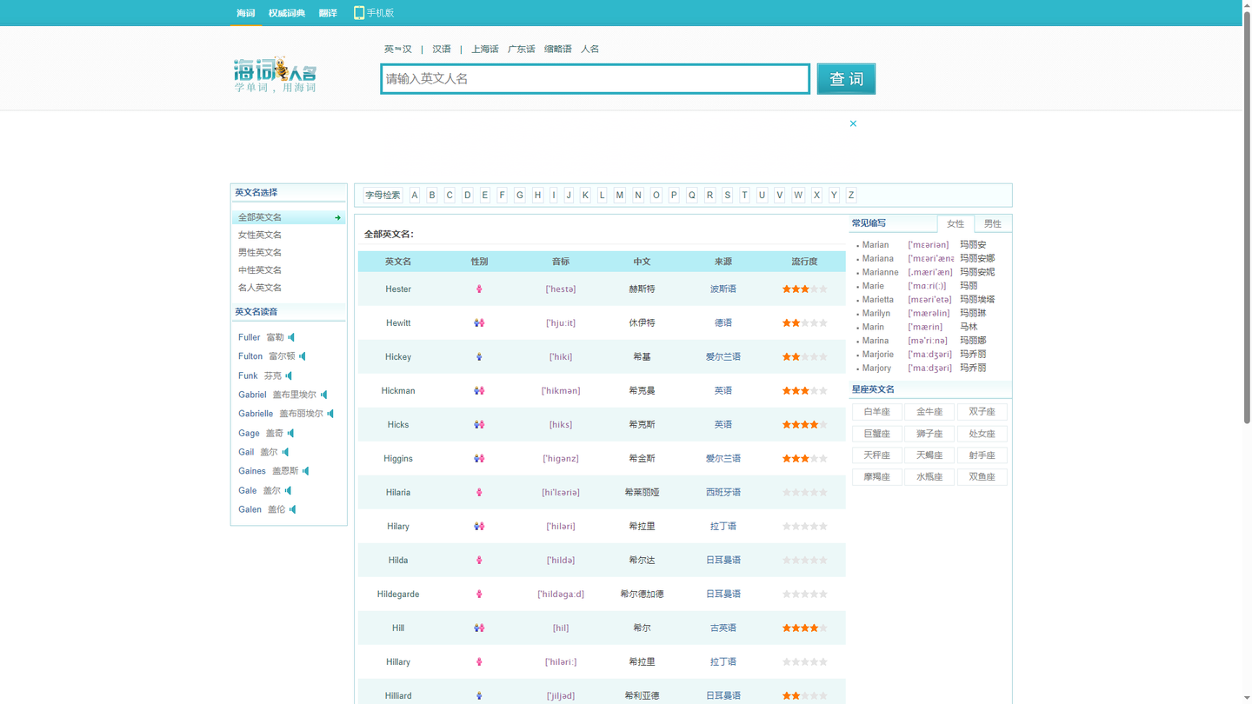The width and height of the screenshot is (1252, 704).
Task: Play the pronunciation audio for Fuller
Action: [291, 337]
